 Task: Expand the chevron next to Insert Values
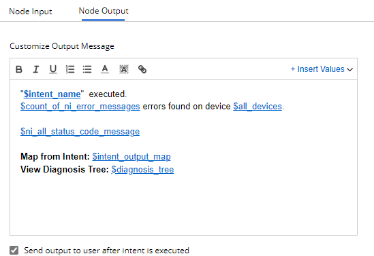tap(350, 69)
